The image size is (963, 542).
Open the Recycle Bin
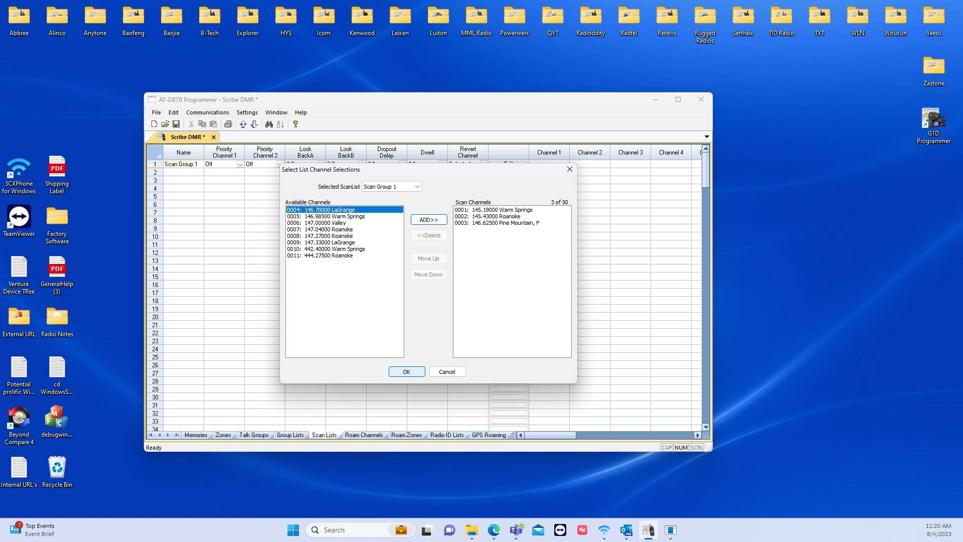pos(57,472)
